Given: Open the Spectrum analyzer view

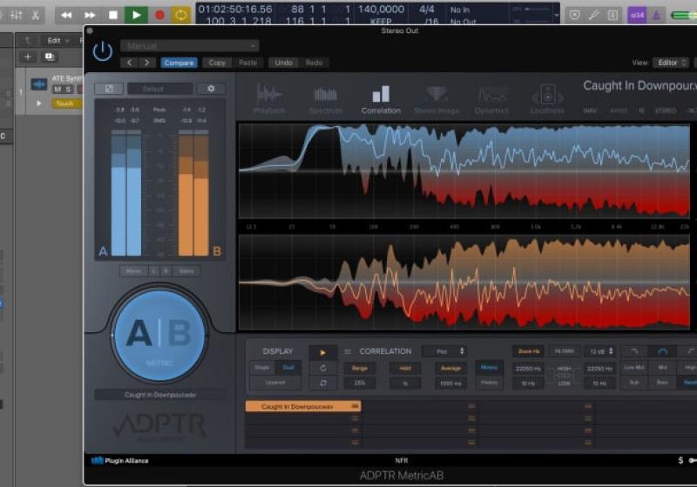Looking at the screenshot, I should pos(325,99).
